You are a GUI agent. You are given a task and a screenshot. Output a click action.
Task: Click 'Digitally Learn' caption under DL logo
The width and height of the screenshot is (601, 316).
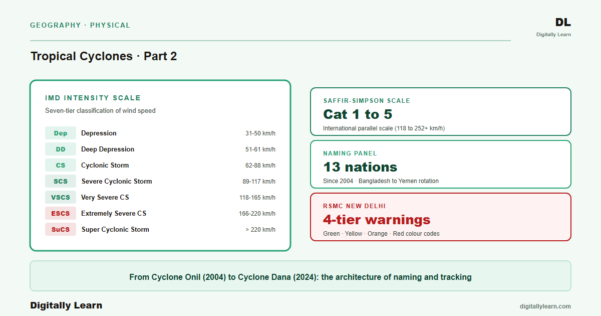point(553,35)
